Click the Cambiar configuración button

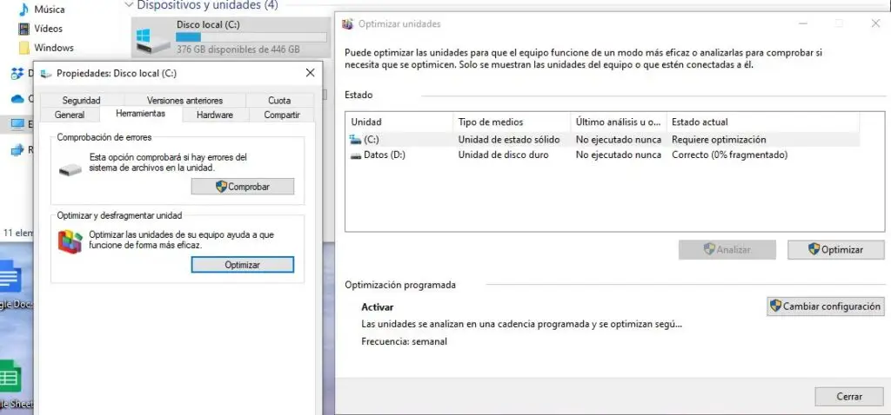pyautogui.click(x=825, y=306)
